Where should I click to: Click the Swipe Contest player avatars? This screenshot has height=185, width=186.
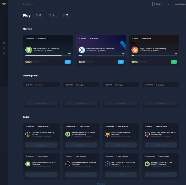[x=135, y=62]
